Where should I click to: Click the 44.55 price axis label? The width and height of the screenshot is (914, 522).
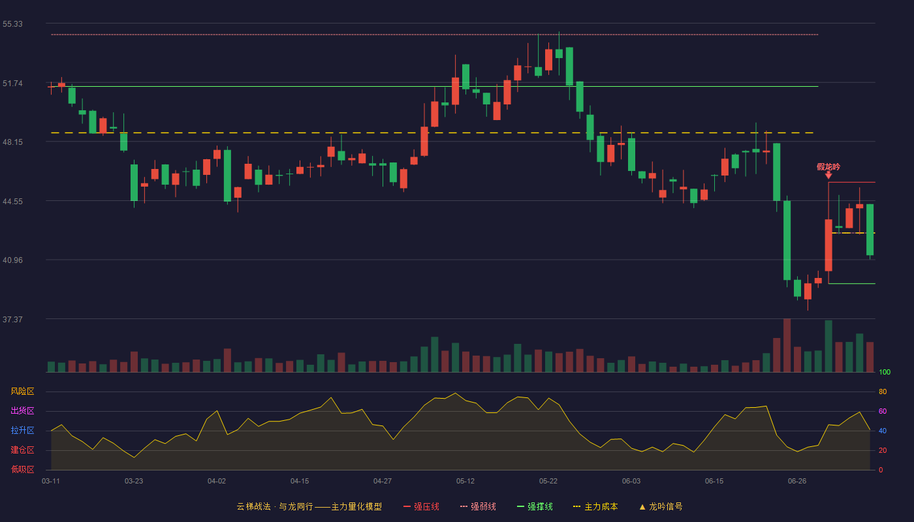pyautogui.click(x=12, y=202)
